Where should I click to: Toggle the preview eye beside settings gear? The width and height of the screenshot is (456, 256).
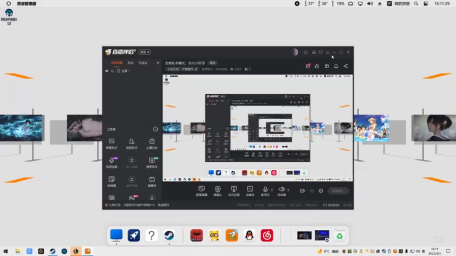(x=311, y=191)
